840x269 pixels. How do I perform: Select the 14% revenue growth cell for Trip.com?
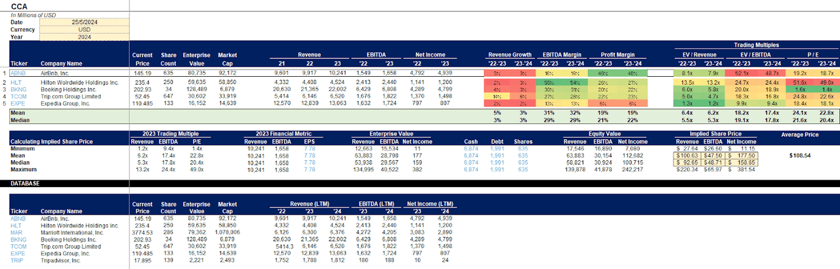(497, 96)
